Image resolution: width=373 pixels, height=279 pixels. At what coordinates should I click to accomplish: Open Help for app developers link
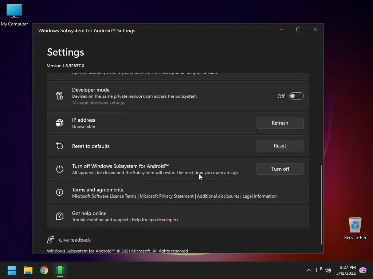pos(155,220)
